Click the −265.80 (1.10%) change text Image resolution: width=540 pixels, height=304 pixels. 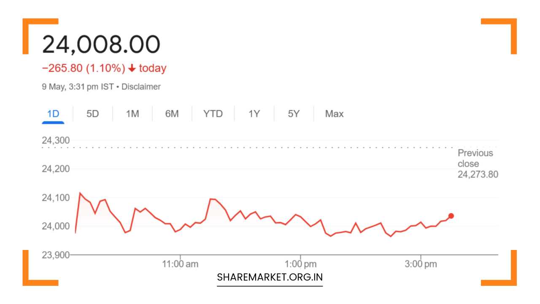tap(83, 68)
